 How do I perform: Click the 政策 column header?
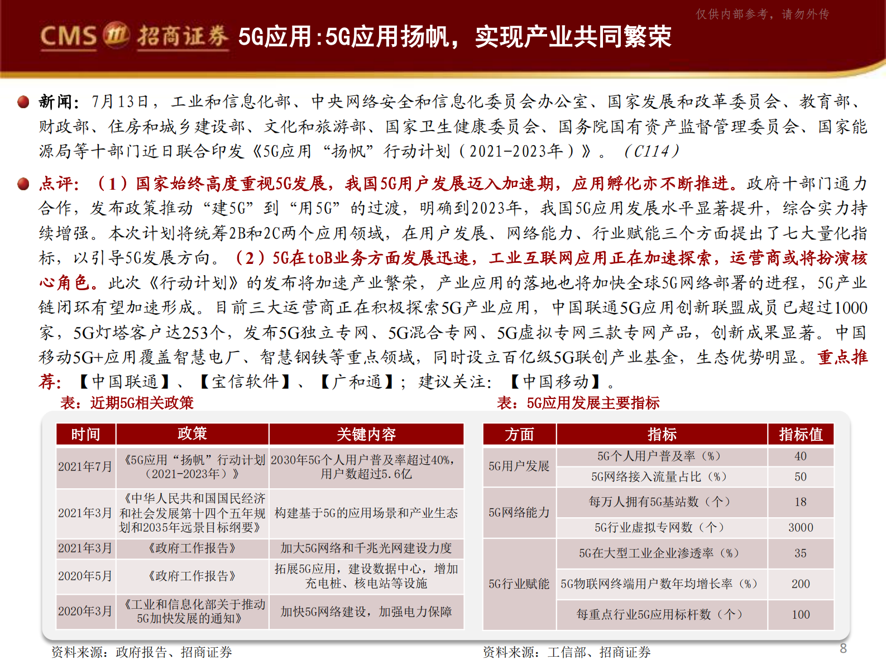[x=192, y=434]
